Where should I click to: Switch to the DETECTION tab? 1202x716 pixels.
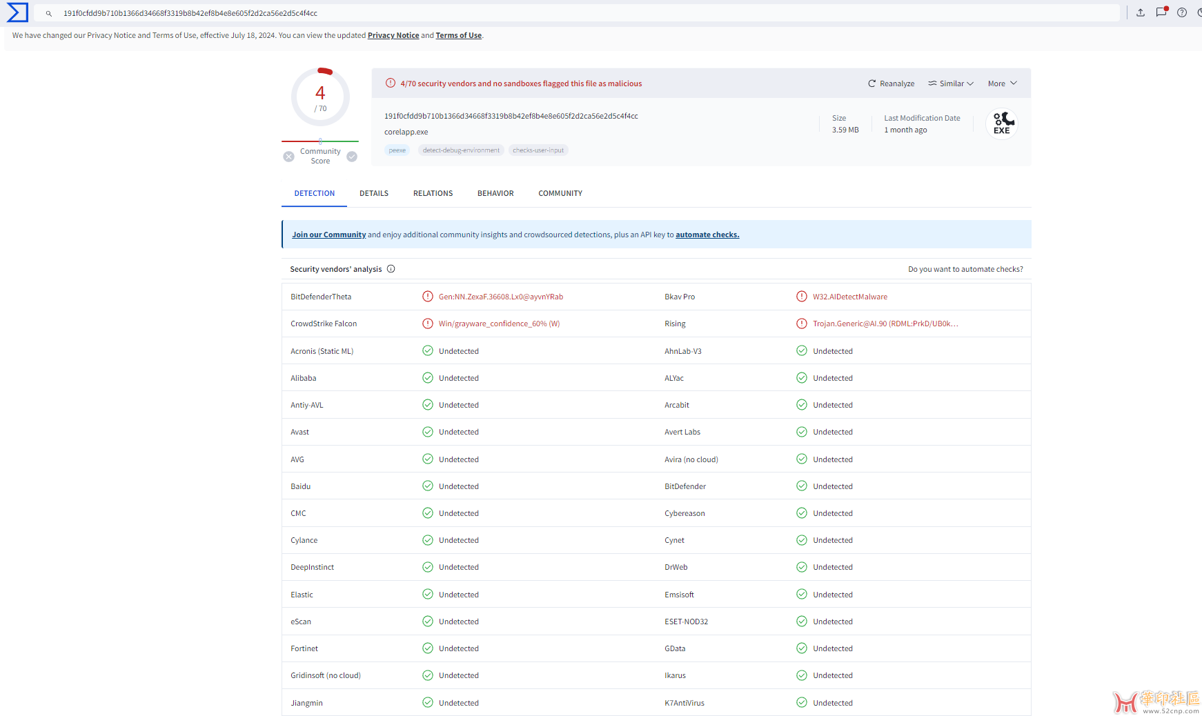[x=315, y=193]
